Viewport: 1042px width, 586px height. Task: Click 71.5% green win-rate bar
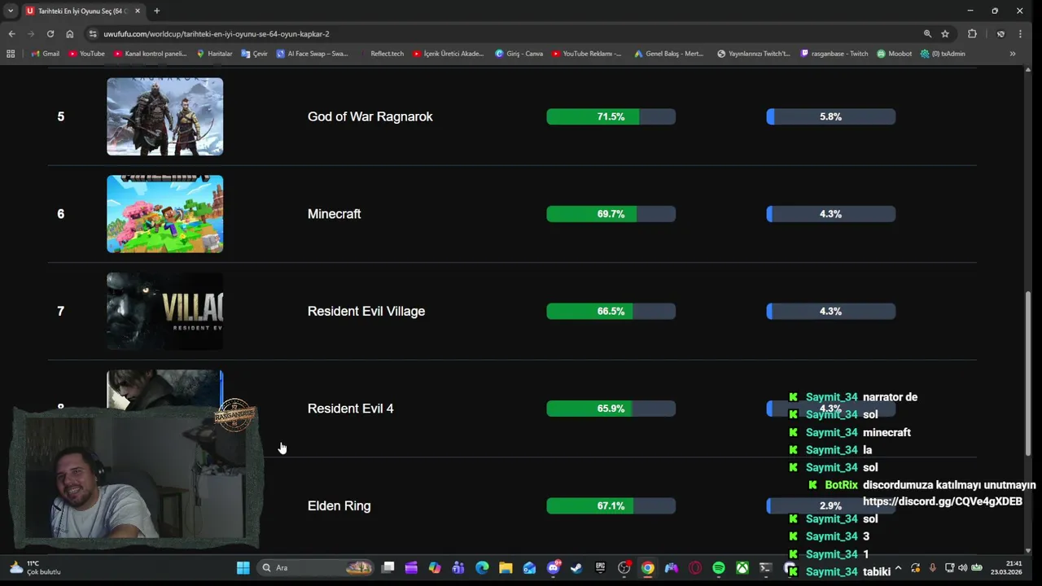click(x=611, y=116)
